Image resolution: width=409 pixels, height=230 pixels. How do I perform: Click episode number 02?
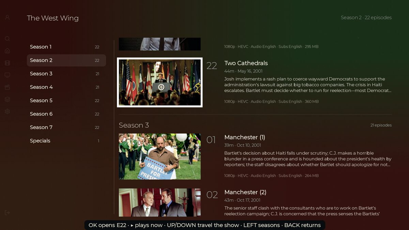point(212,195)
